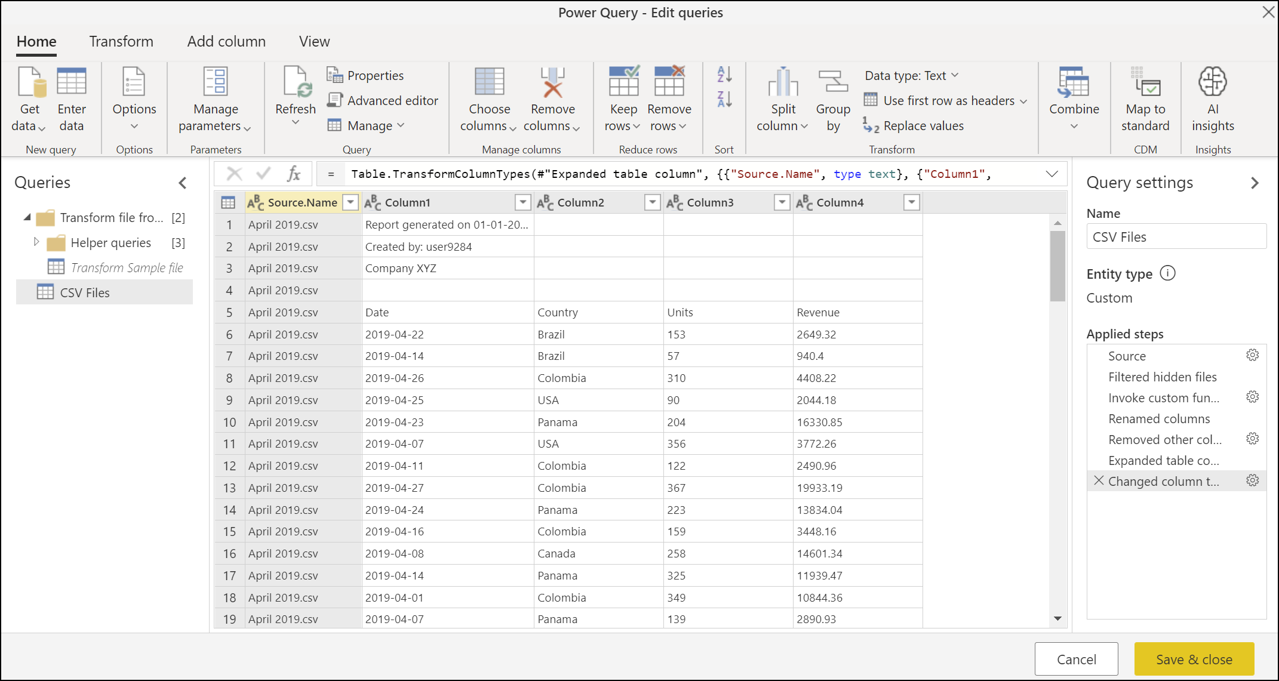1279x681 pixels.
Task: Open the Data type Text dropdown
Action: coord(909,75)
